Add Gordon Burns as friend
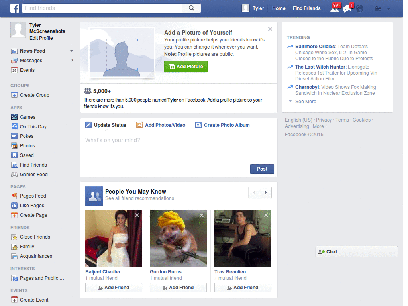 178,288
